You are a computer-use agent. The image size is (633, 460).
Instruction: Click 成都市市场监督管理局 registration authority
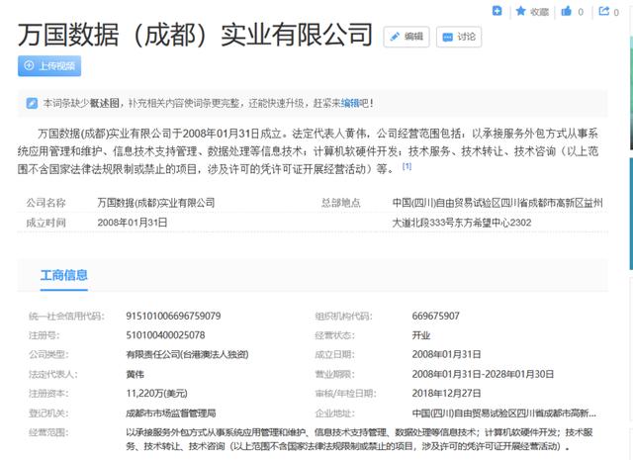click(171, 414)
